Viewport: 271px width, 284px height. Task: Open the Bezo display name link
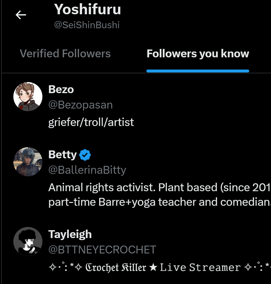pyautogui.click(x=61, y=89)
